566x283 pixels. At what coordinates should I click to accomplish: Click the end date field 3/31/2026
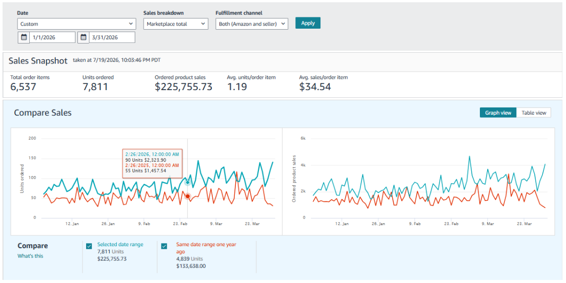pos(112,37)
